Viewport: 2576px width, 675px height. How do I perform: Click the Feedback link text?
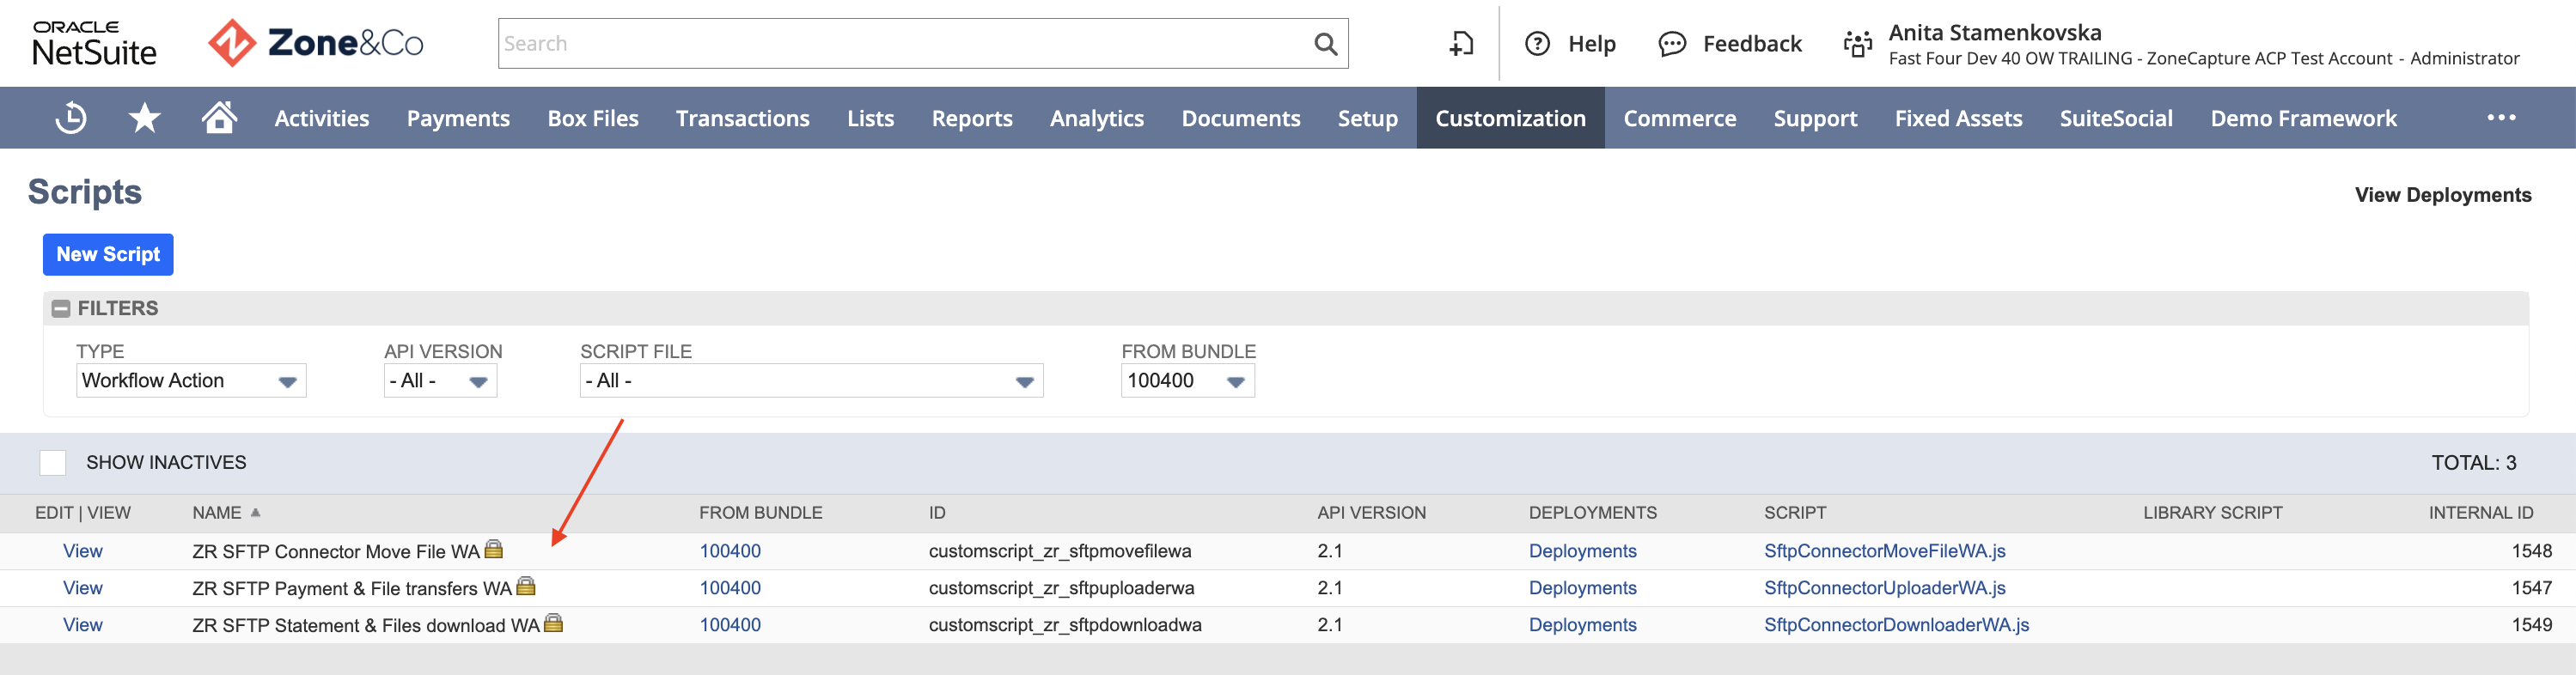click(1752, 44)
